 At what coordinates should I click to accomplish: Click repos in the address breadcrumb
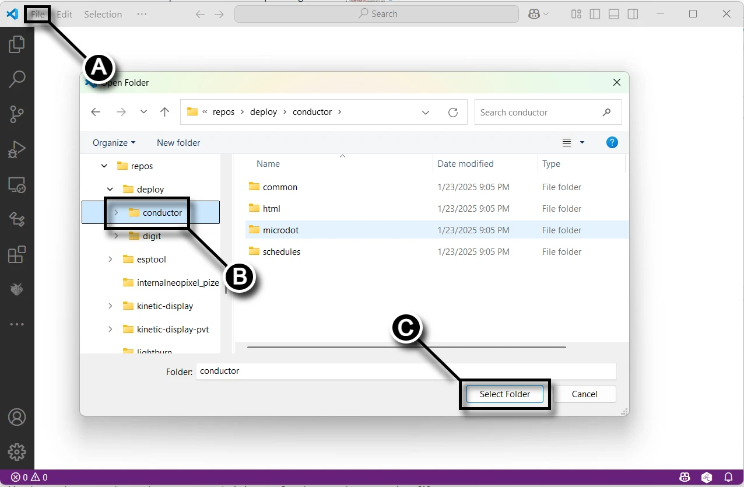click(x=224, y=112)
